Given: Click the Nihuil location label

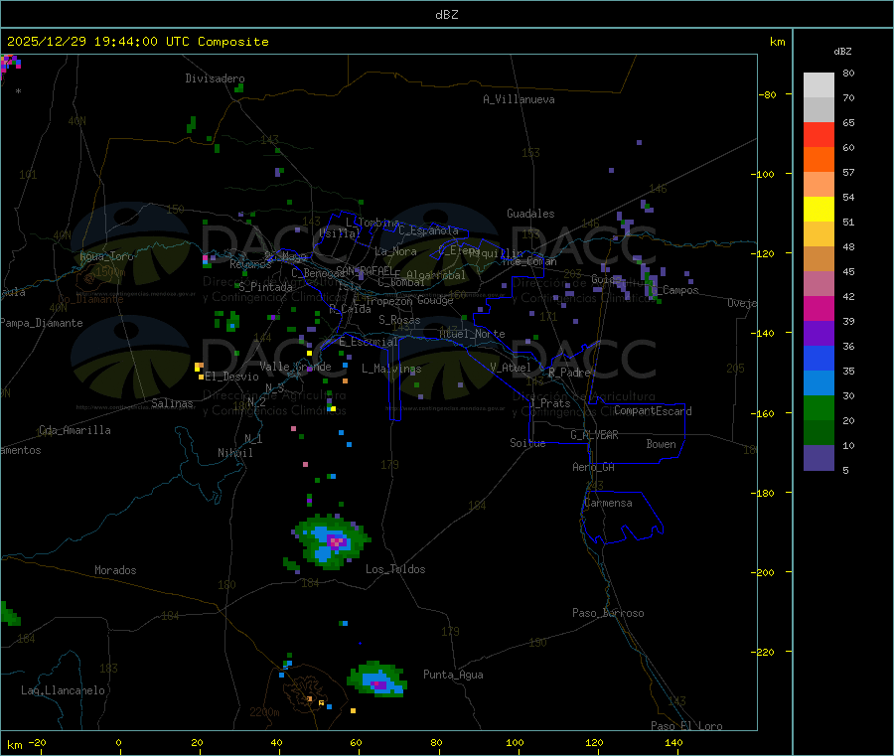Looking at the screenshot, I should (x=234, y=453).
